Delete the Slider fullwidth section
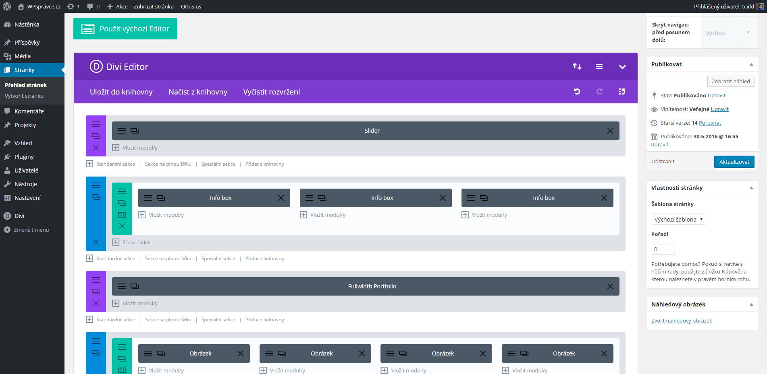 [x=96, y=148]
